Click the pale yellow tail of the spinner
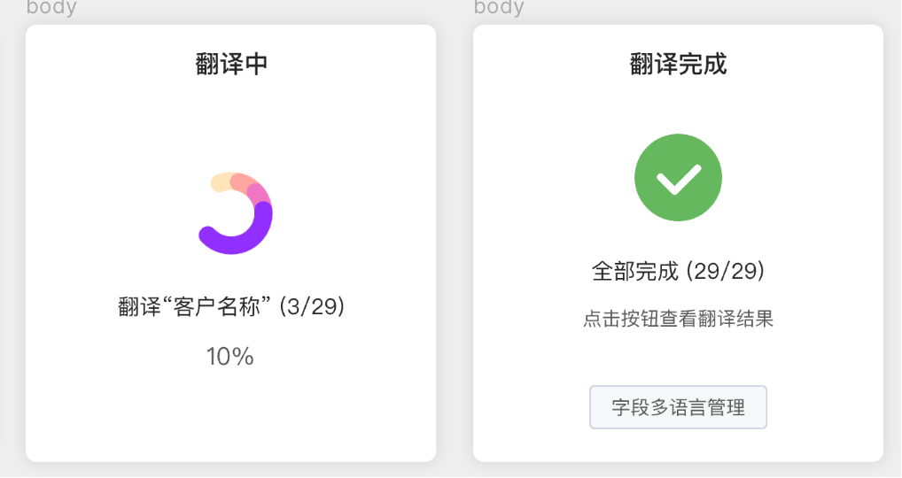The height and width of the screenshot is (478, 902). click(222, 182)
